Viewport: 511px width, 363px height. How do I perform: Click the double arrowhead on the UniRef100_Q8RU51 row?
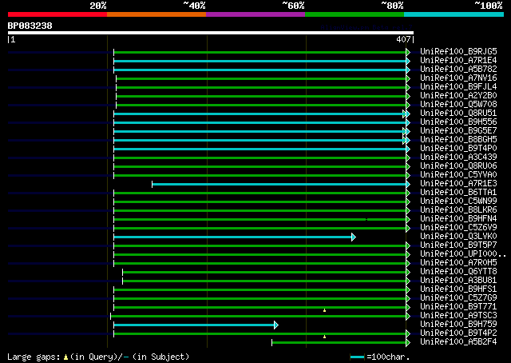click(406, 114)
